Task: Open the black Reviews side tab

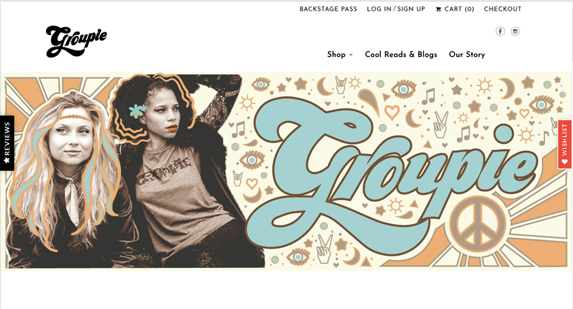Action: (7, 143)
